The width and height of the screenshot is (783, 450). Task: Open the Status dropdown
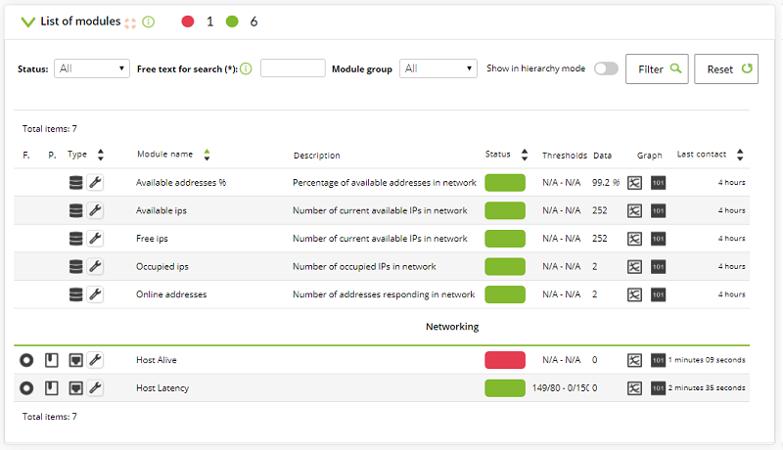click(92, 68)
